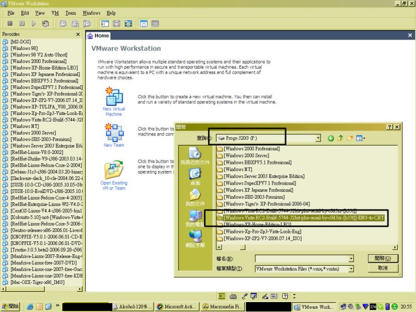This screenshot has width=416, height=312.
Task: Select My Computer place in Open dialog
Action: click(x=195, y=218)
